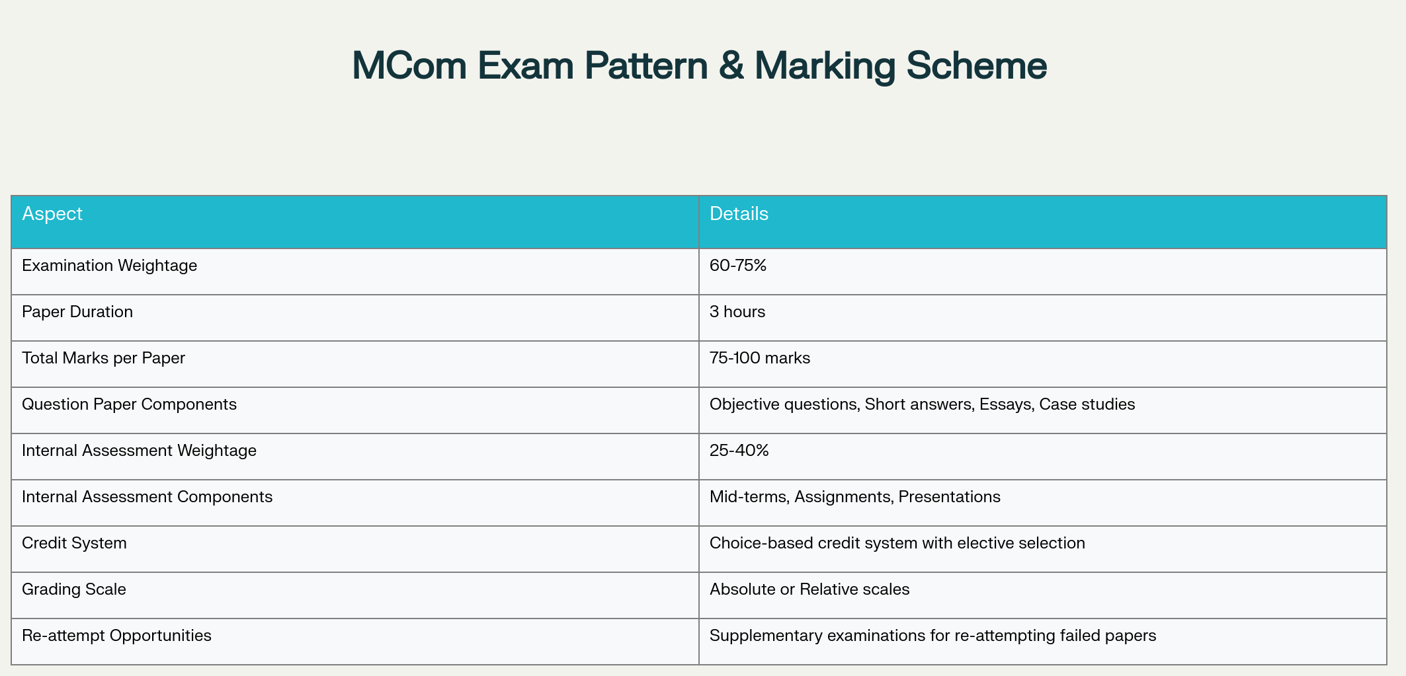
Task: Select Internal Assessment Weightage label
Action: [139, 451]
